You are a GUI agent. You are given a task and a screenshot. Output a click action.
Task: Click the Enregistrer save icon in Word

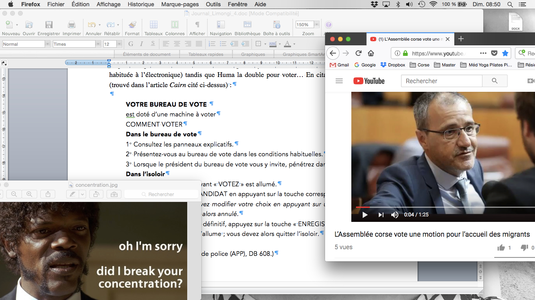coord(49,25)
